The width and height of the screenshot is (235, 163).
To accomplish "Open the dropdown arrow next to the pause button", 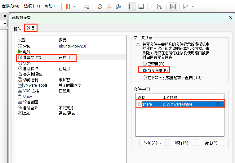I will tap(75, 7).
